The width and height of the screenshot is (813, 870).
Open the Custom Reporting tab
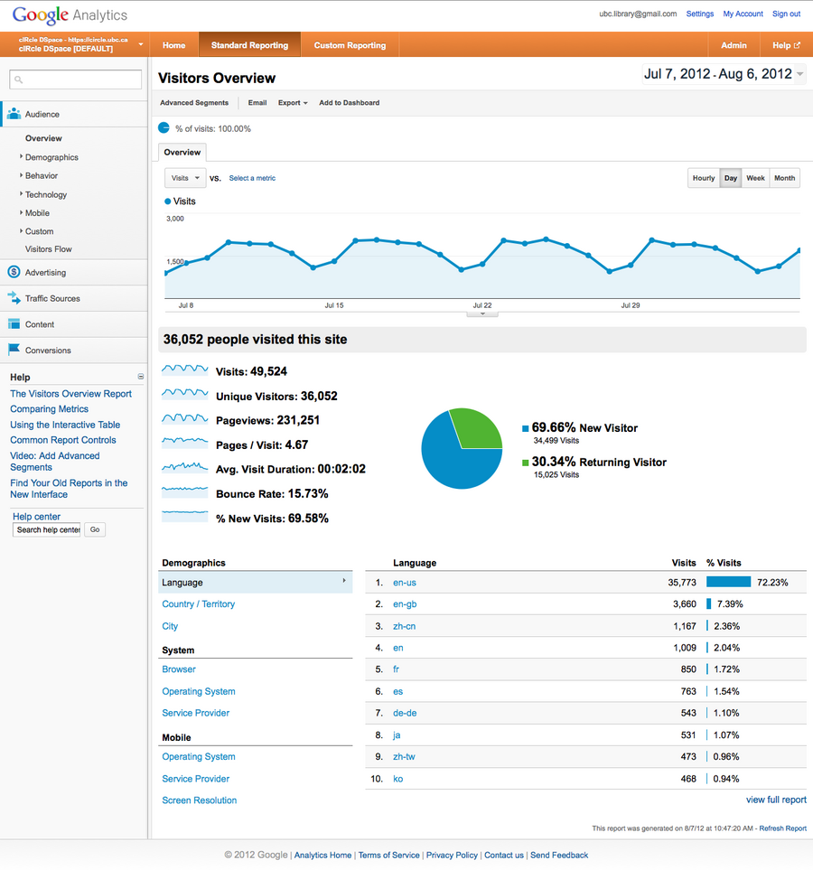(350, 45)
